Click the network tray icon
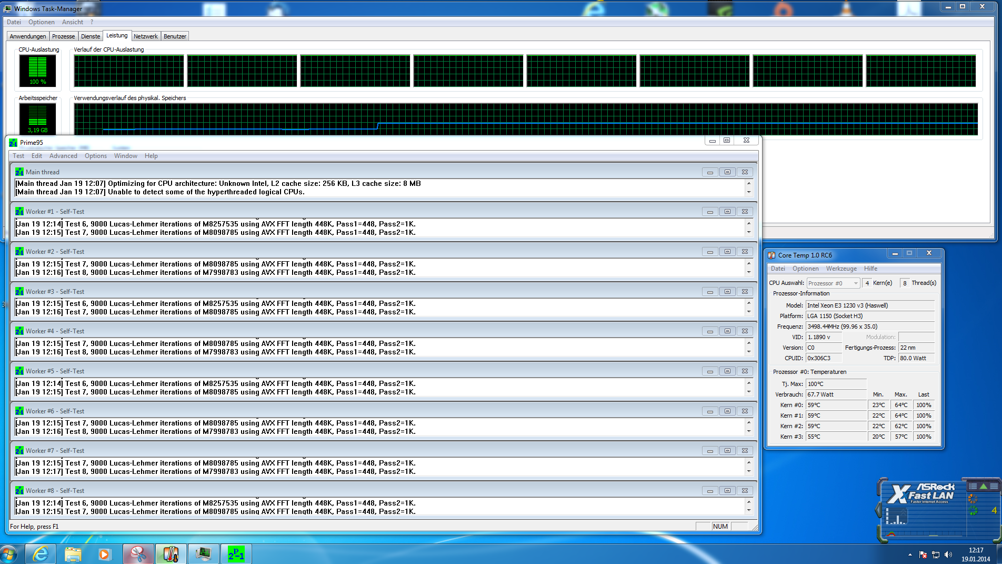1002x564 pixels. click(x=936, y=555)
